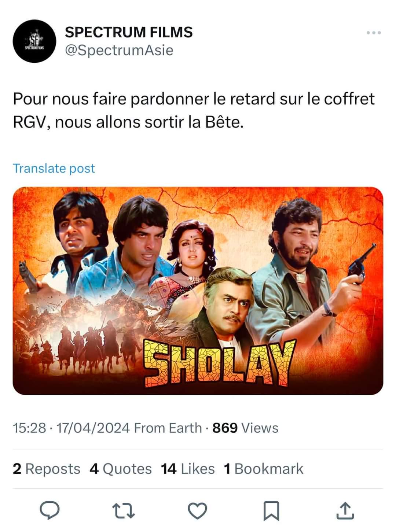Click the @SpectrumAsie handle

point(119,50)
